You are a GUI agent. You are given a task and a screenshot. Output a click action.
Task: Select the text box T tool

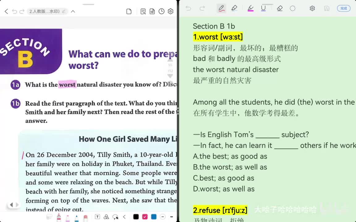(97, 217)
